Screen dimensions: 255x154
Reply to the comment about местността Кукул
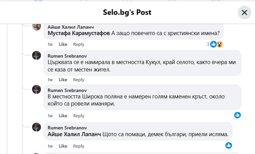point(79,80)
